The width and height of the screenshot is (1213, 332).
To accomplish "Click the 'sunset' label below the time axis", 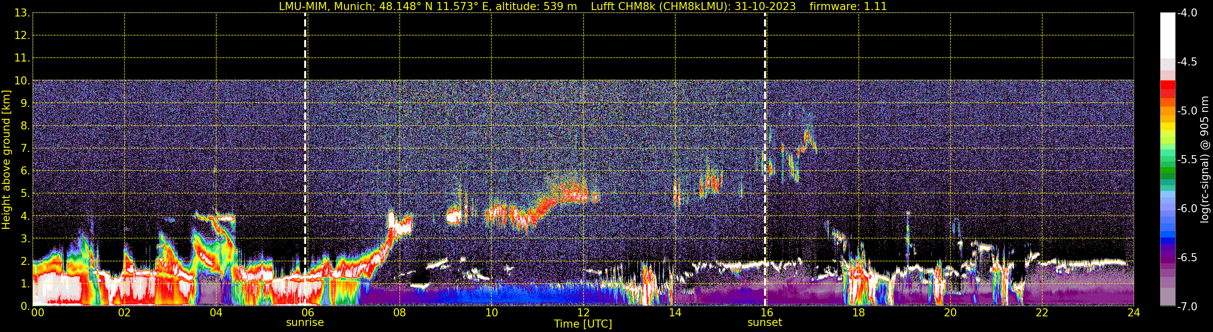I will tap(765, 323).
